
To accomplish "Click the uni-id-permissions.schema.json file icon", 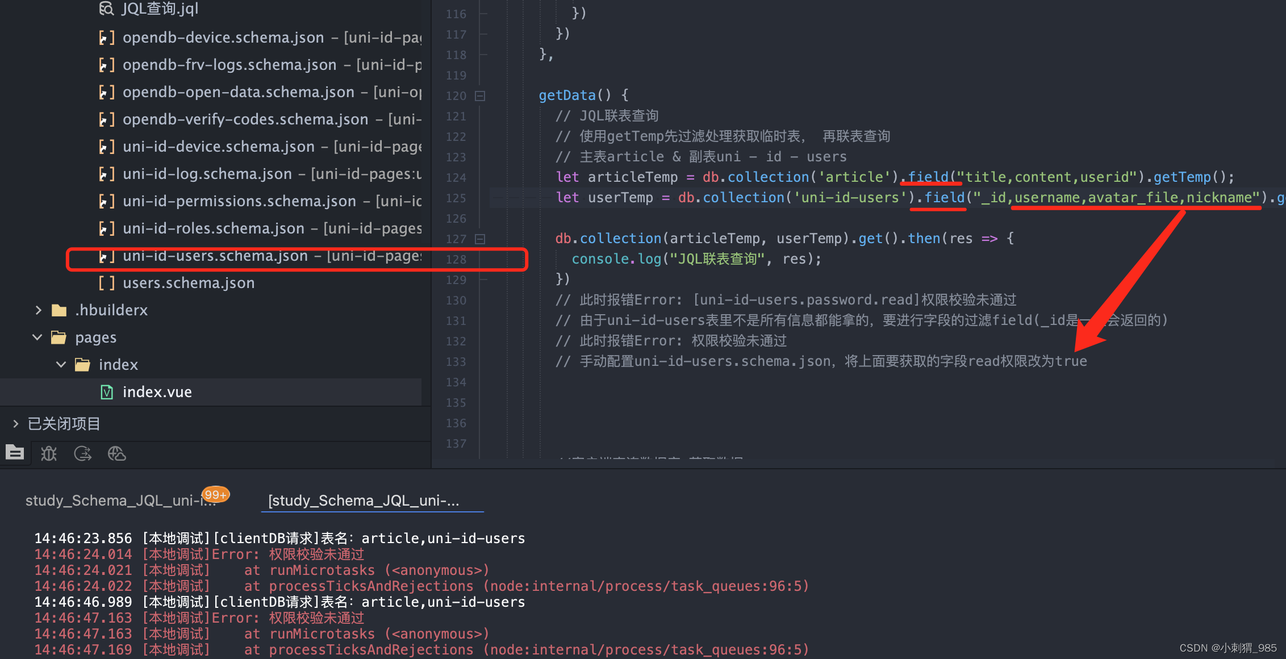I will coord(107,201).
